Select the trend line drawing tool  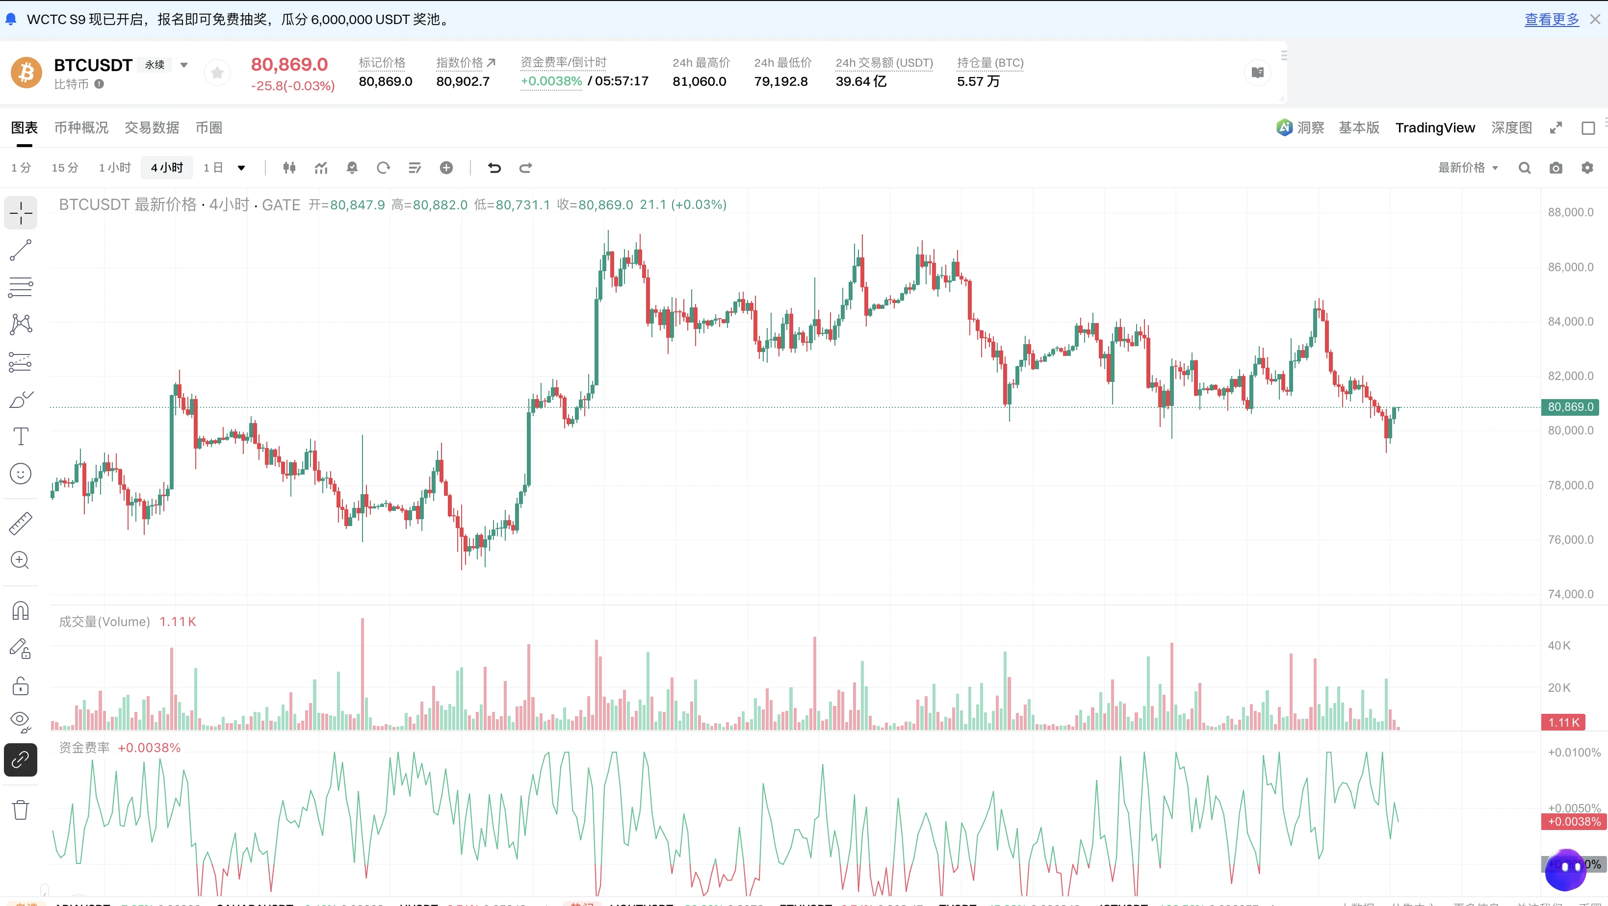click(21, 250)
